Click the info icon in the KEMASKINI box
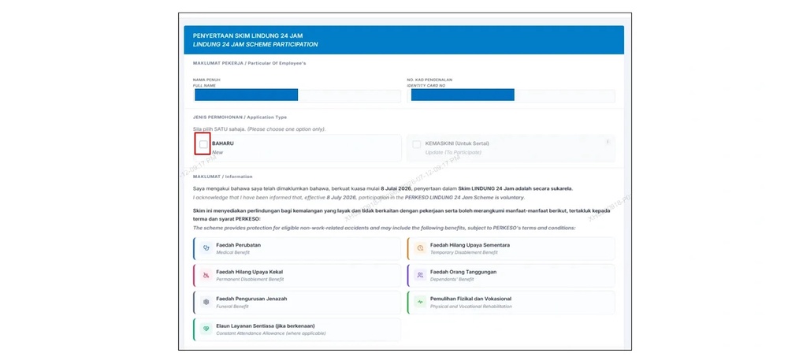 click(x=607, y=142)
